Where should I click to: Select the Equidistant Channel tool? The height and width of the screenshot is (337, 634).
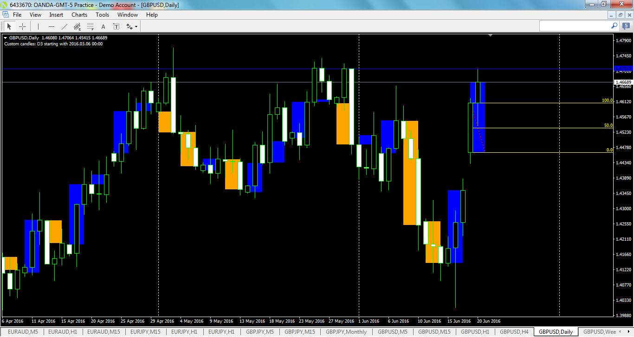[77, 26]
